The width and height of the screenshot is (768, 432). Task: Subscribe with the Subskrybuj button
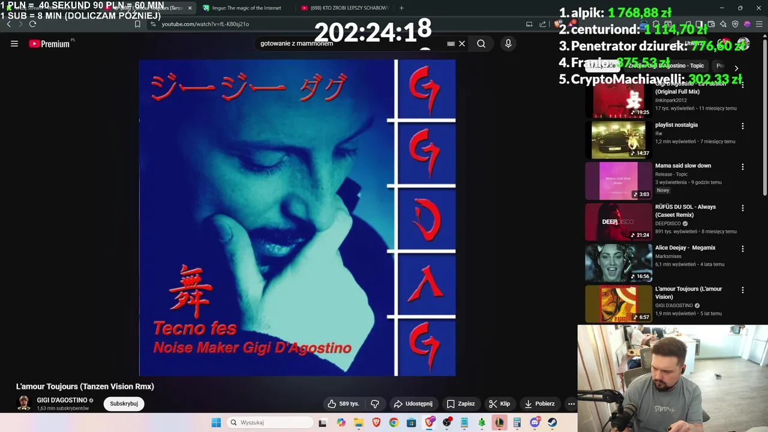tap(124, 404)
